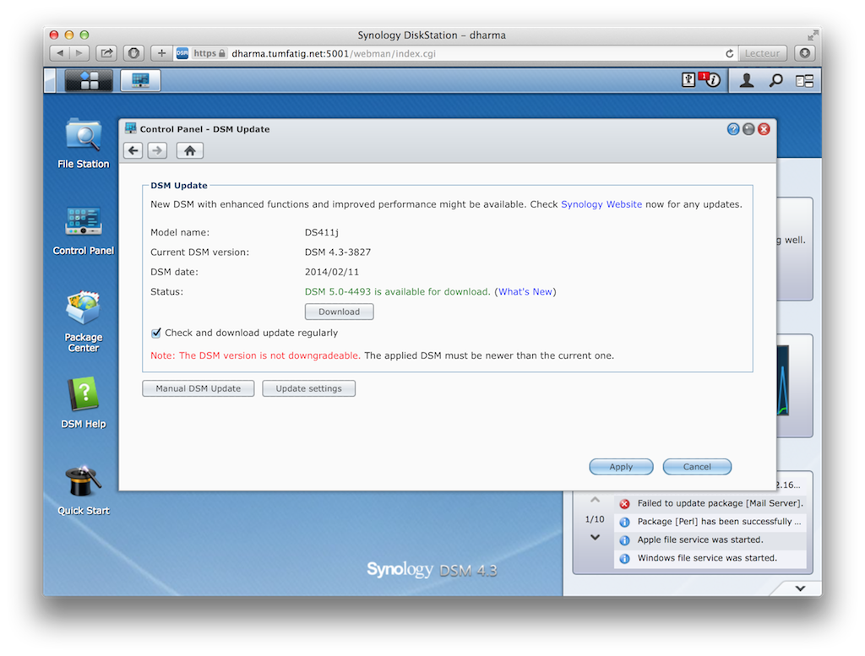The width and height of the screenshot is (865, 656).
Task: Open the What's New link
Action: (x=525, y=291)
